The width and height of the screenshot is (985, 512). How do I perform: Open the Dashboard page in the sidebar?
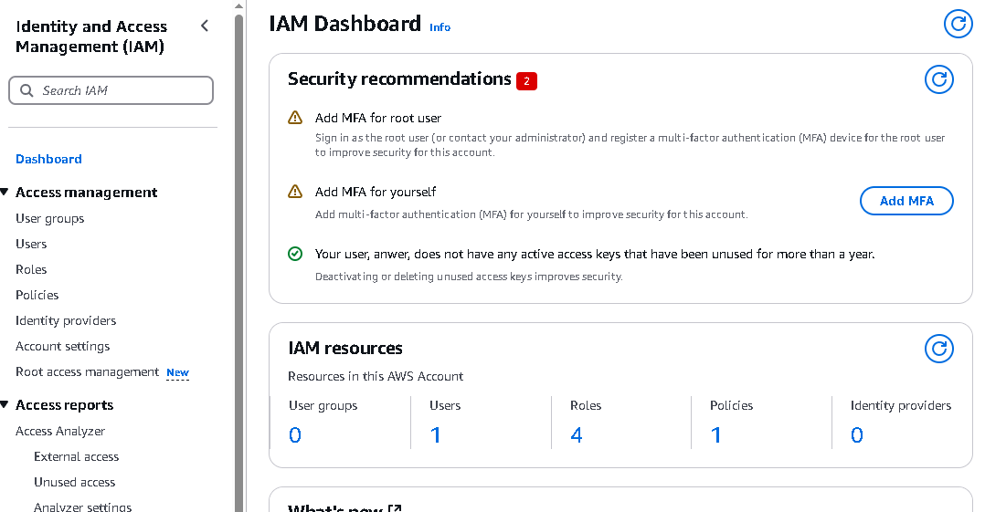(48, 159)
